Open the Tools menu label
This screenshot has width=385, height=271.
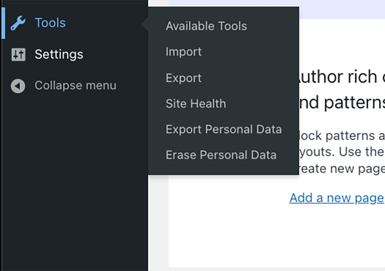[x=50, y=23]
